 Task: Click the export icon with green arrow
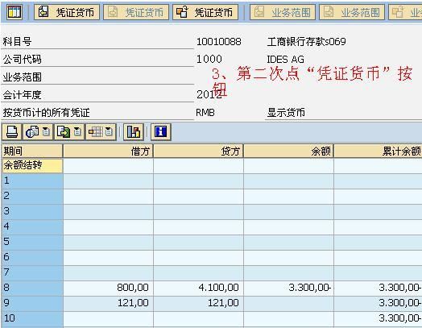pyautogui.click(x=64, y=132)
